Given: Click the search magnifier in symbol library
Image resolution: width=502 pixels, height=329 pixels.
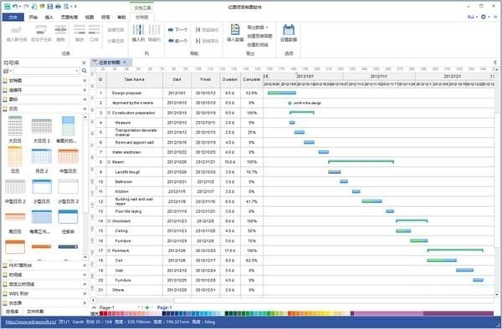Looking at the screenshot, I should coord(85,71).
